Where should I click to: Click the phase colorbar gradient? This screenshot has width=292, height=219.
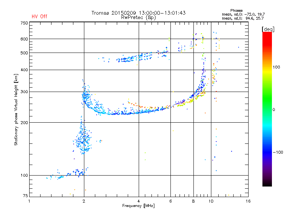(267, 109)
